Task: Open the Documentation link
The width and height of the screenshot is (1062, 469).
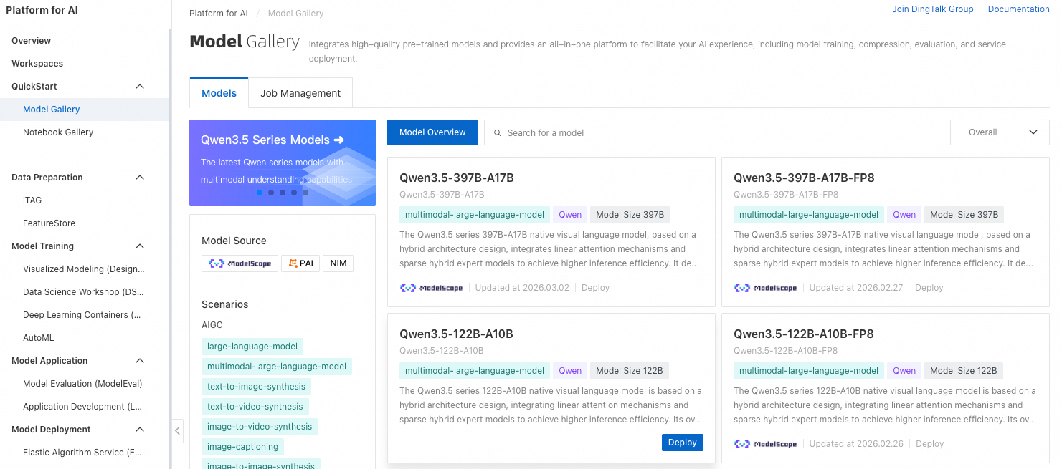Action: tap(1019, 9)
